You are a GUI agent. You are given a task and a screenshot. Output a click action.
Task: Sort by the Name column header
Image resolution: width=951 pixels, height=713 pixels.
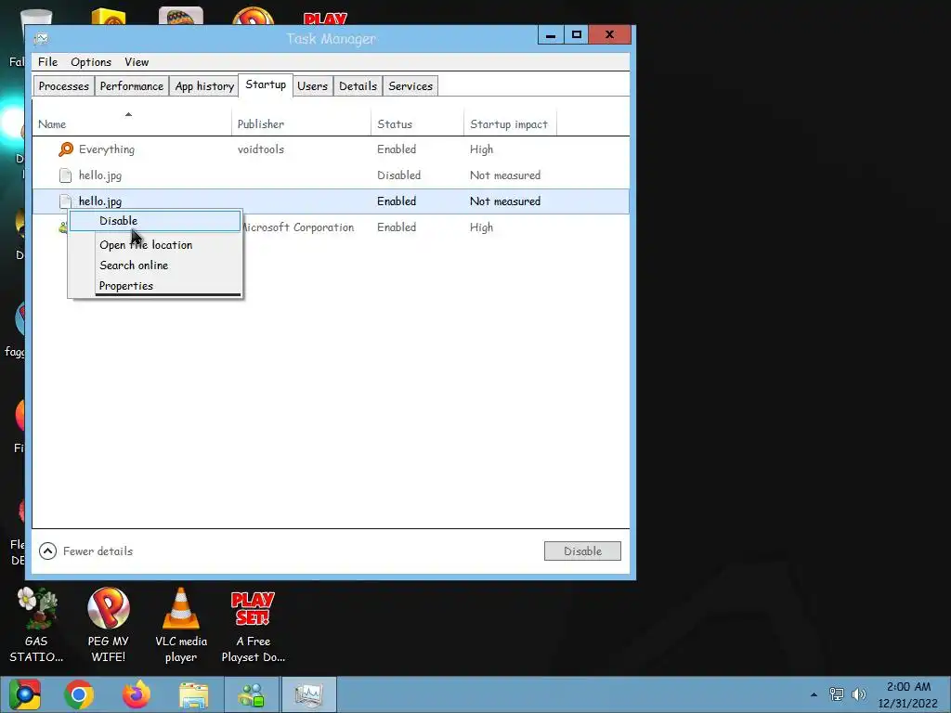point(131,123)
